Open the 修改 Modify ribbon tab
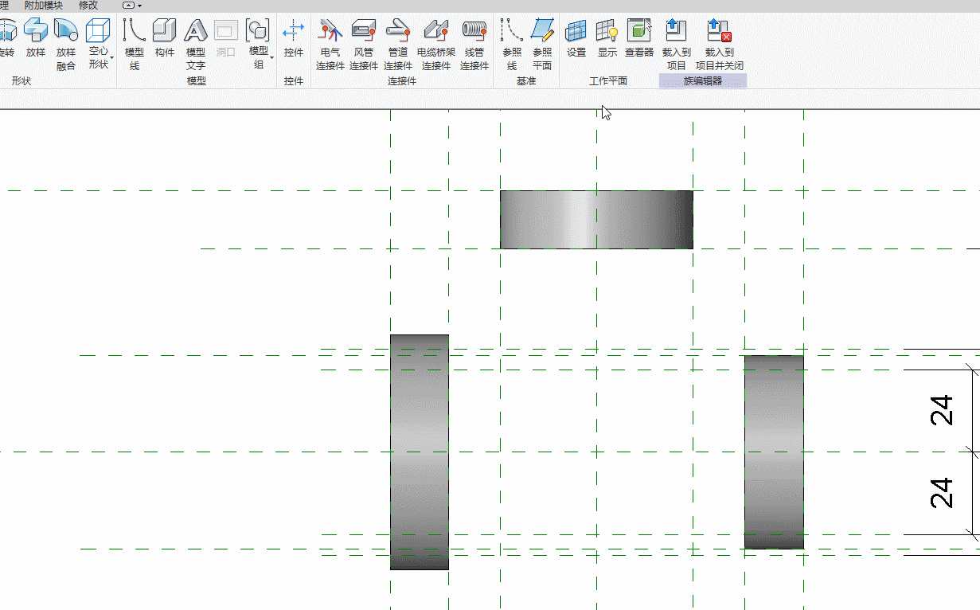This screenshot has height=610, width=980. tap(88, 6)
